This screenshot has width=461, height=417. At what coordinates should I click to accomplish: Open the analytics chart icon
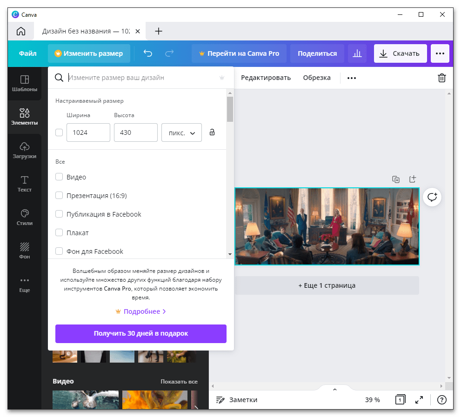(357, 53)
